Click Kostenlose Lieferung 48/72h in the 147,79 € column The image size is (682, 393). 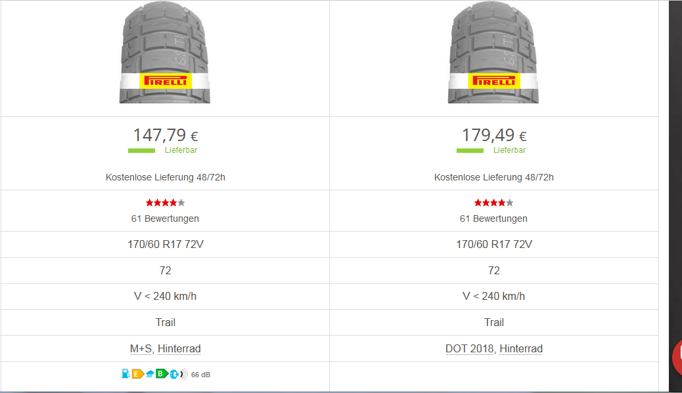(x=166, y=177)
